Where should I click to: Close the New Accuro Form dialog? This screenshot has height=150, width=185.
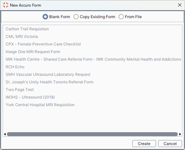click(x=179, y=5)
